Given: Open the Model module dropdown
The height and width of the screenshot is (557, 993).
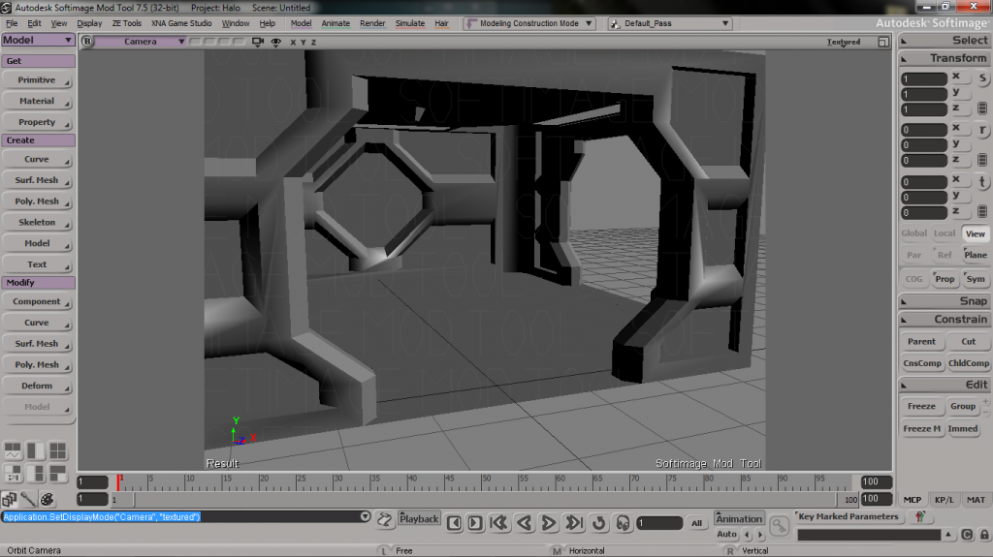Looking at the screenshot, I should pyautogui.click(x=38, y=40).
